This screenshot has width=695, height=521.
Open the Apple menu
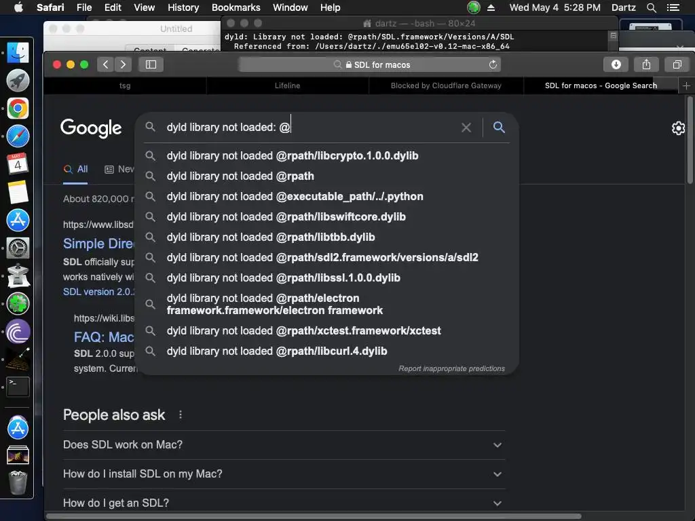tap(18, 7)
